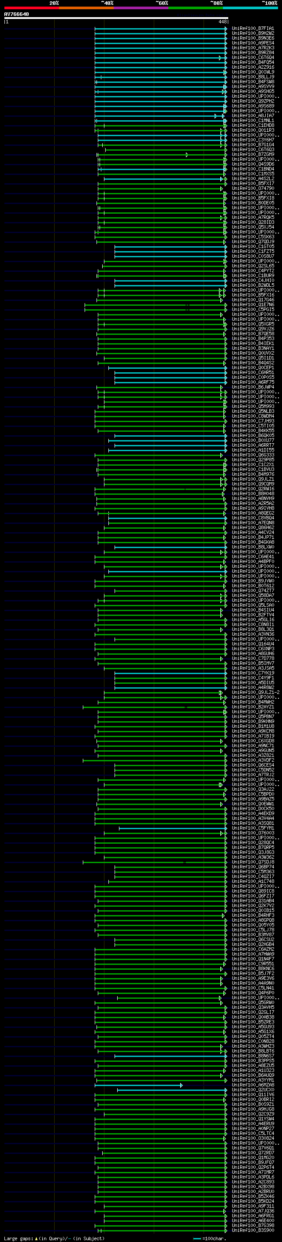Open hit UniRef100_B7FIA1
Image resolution: width=282 pixels, height=1242 pixels.
coord(252,29)
